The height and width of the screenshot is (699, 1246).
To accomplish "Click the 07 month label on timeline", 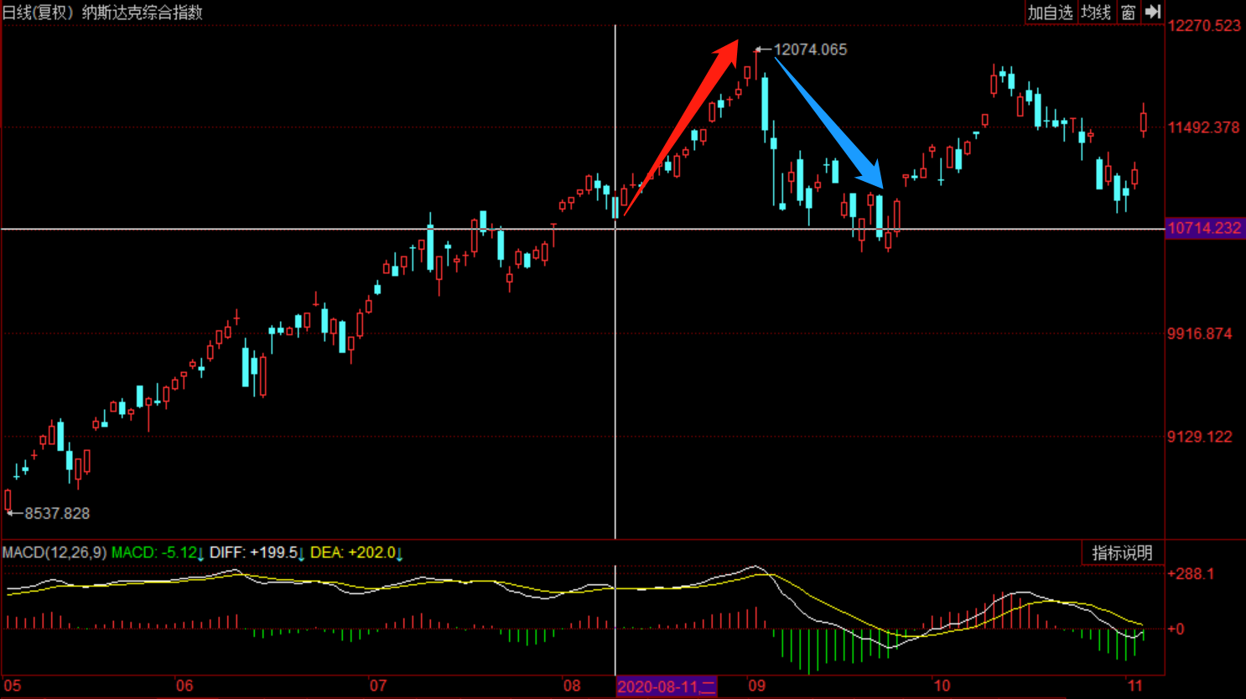I will [378, 686].
